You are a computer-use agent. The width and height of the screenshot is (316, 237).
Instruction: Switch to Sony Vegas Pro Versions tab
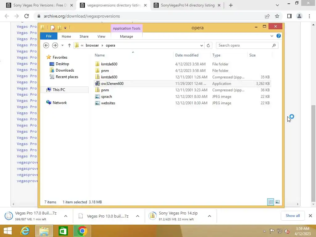tap(40, 5)
